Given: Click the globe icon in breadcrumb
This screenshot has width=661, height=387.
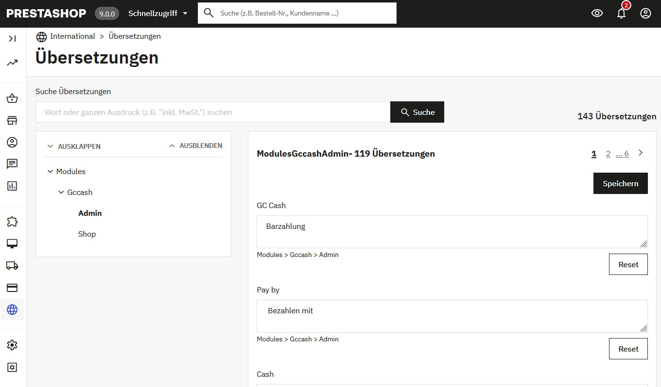Looking at the screenshot, I should 41,36.
